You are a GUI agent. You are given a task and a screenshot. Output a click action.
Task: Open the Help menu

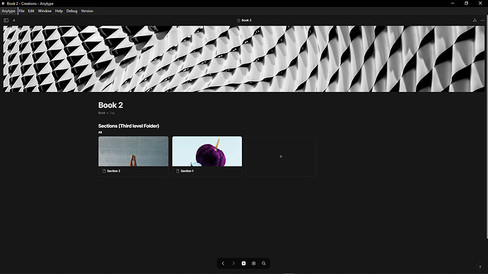[x=59, y=11]
